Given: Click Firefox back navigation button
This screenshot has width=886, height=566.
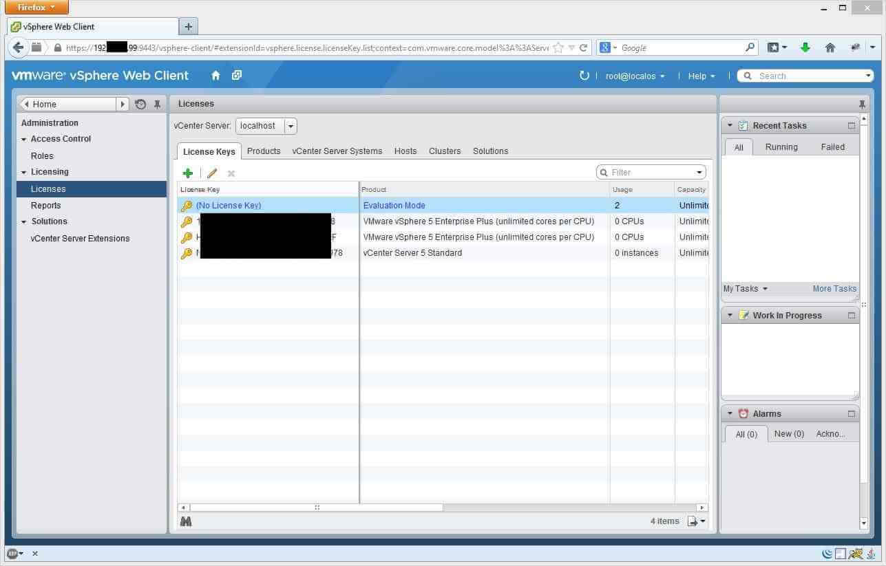Looking at the screenshot, I should (18, 47).
